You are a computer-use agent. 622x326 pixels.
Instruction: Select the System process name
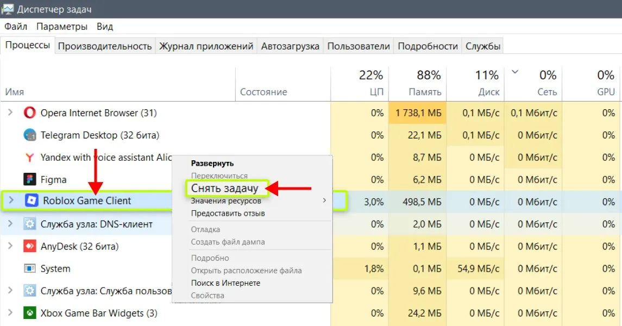click(x=55, y=268)
